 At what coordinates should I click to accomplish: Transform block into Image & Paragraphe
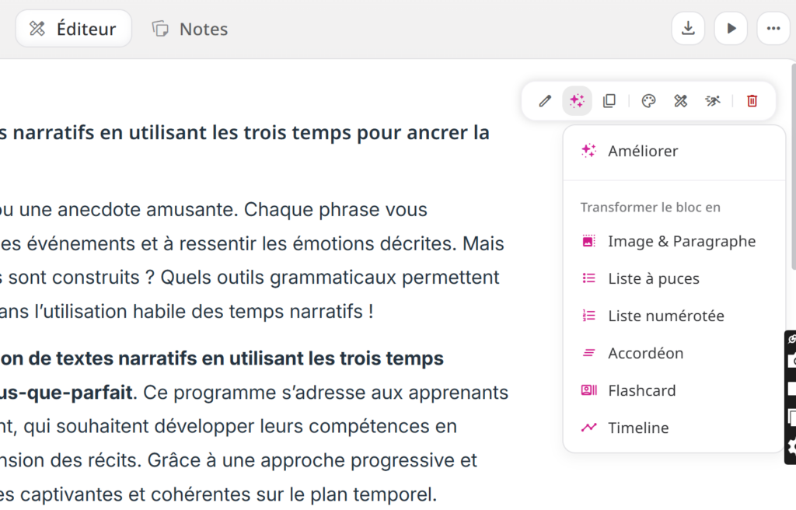(681, 241)
